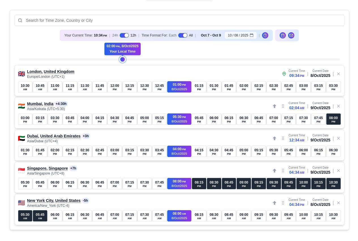Remove Singapore row using the X
The image size is (358, 241).
(338, 171)
